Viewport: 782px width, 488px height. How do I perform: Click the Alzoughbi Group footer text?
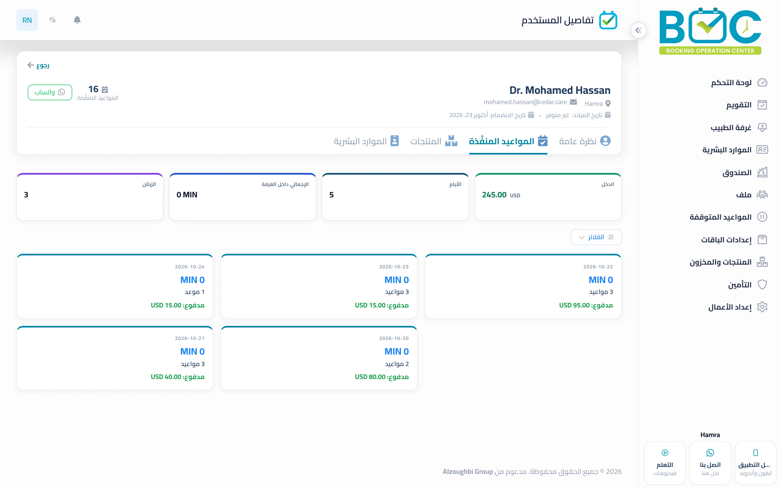click(x=468, y=471)
